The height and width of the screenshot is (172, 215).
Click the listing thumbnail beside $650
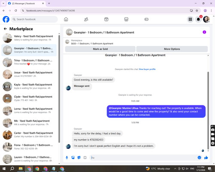click(x=67, y=42)
